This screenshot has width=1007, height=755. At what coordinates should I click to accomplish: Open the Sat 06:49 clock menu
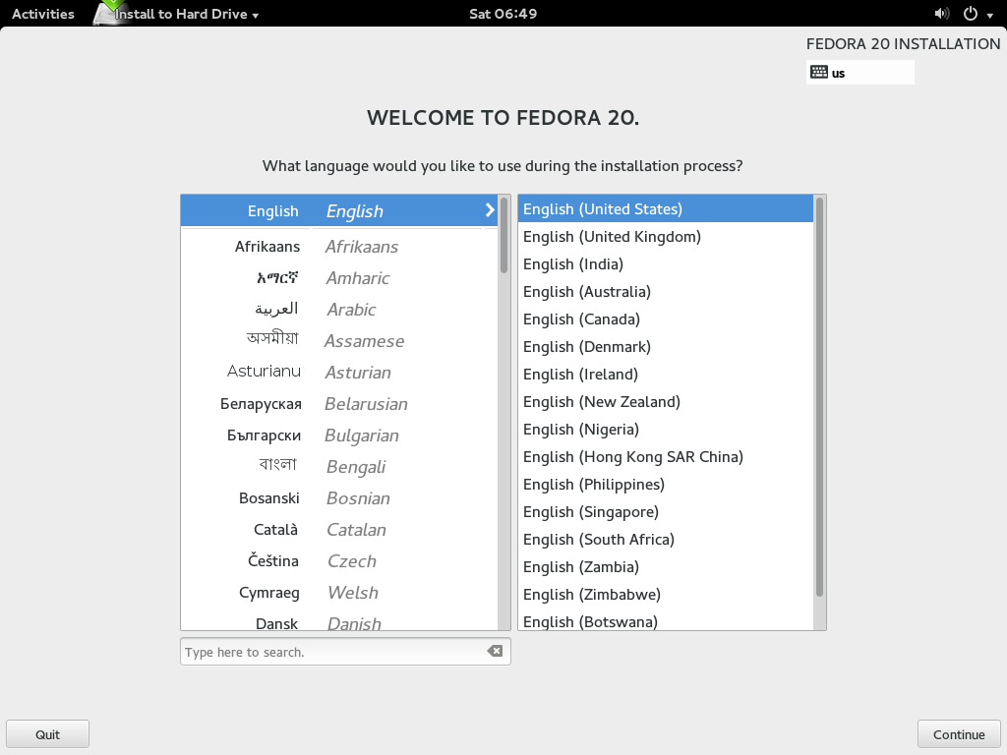(503, 14)
